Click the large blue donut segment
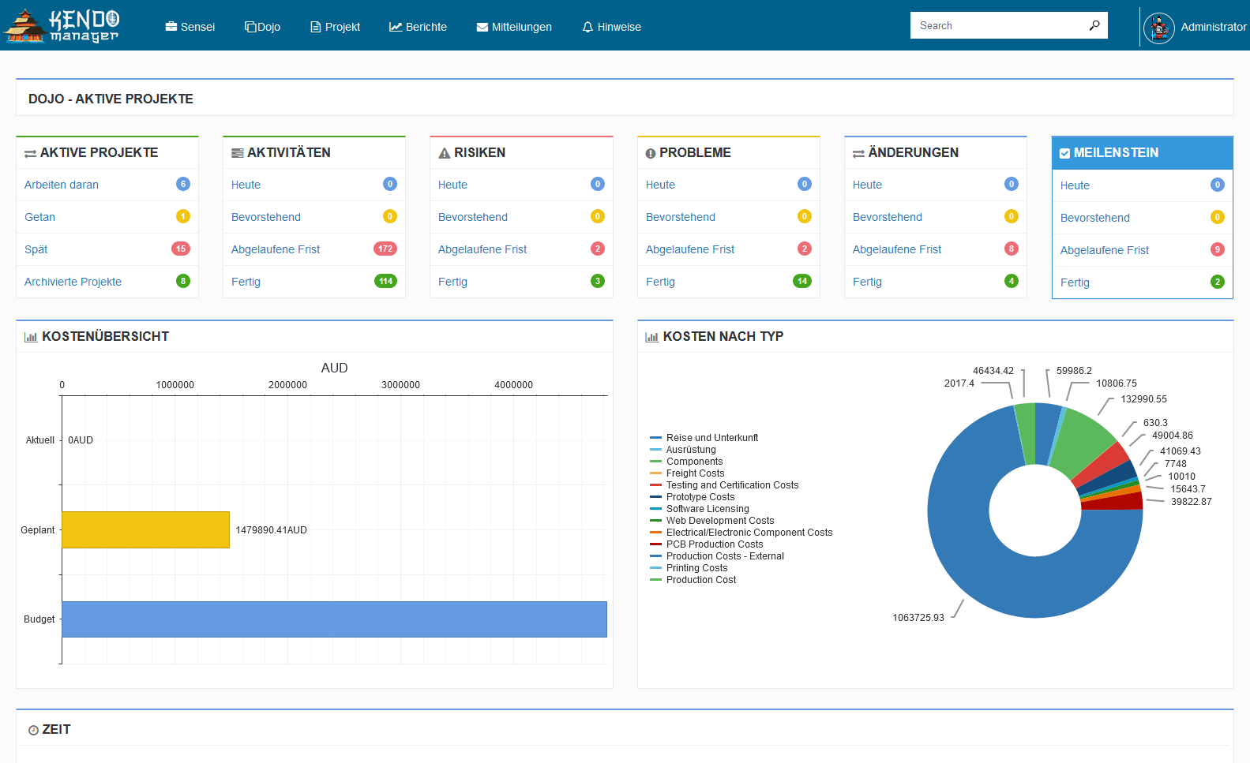This screenshot has height=763, width=1250. tap(963, 544)
